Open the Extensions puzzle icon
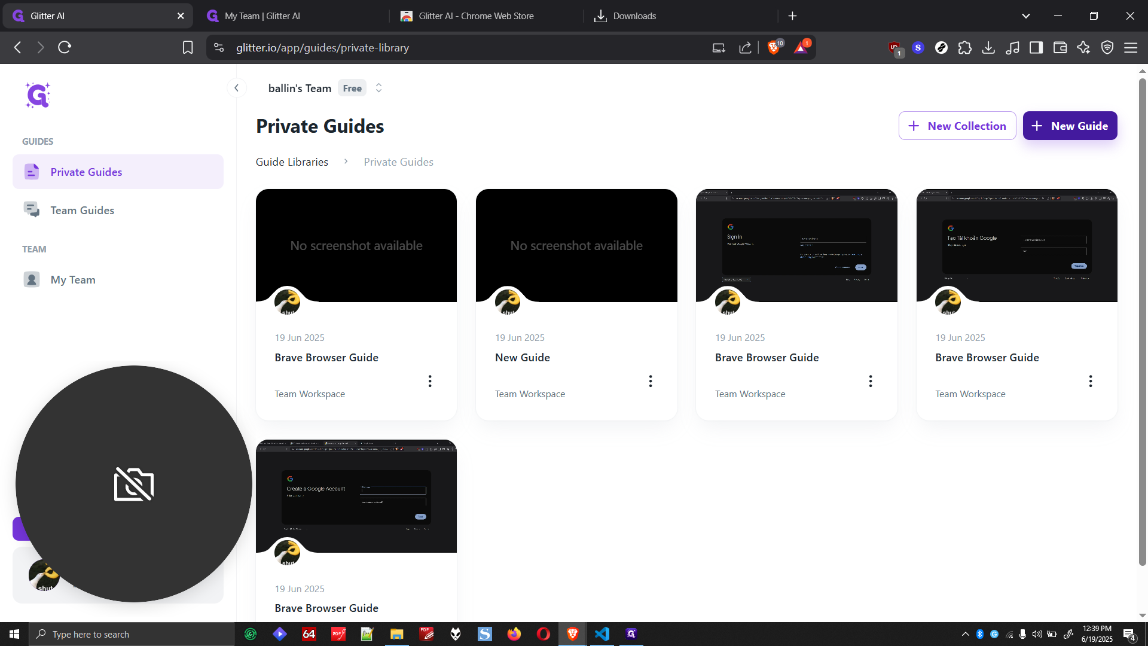This screenshot has width=1148, height=646. pos(964,47)
